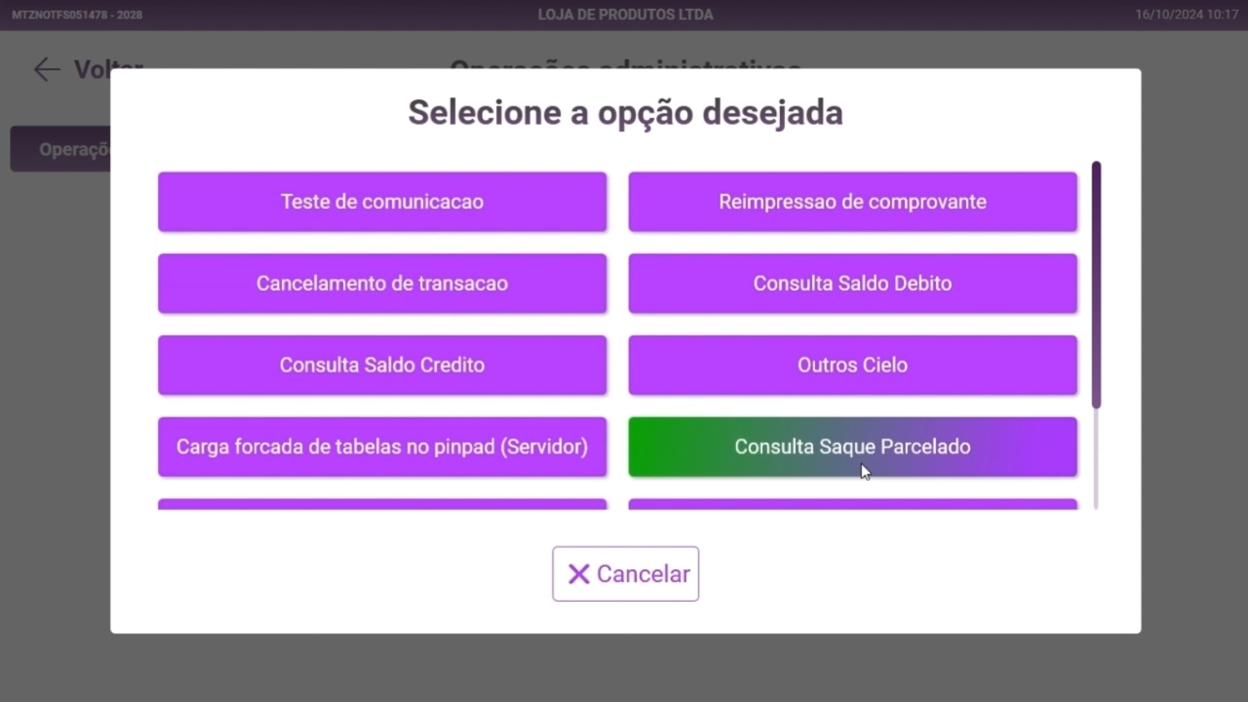Click the back arrow icon

coord(46,69)
